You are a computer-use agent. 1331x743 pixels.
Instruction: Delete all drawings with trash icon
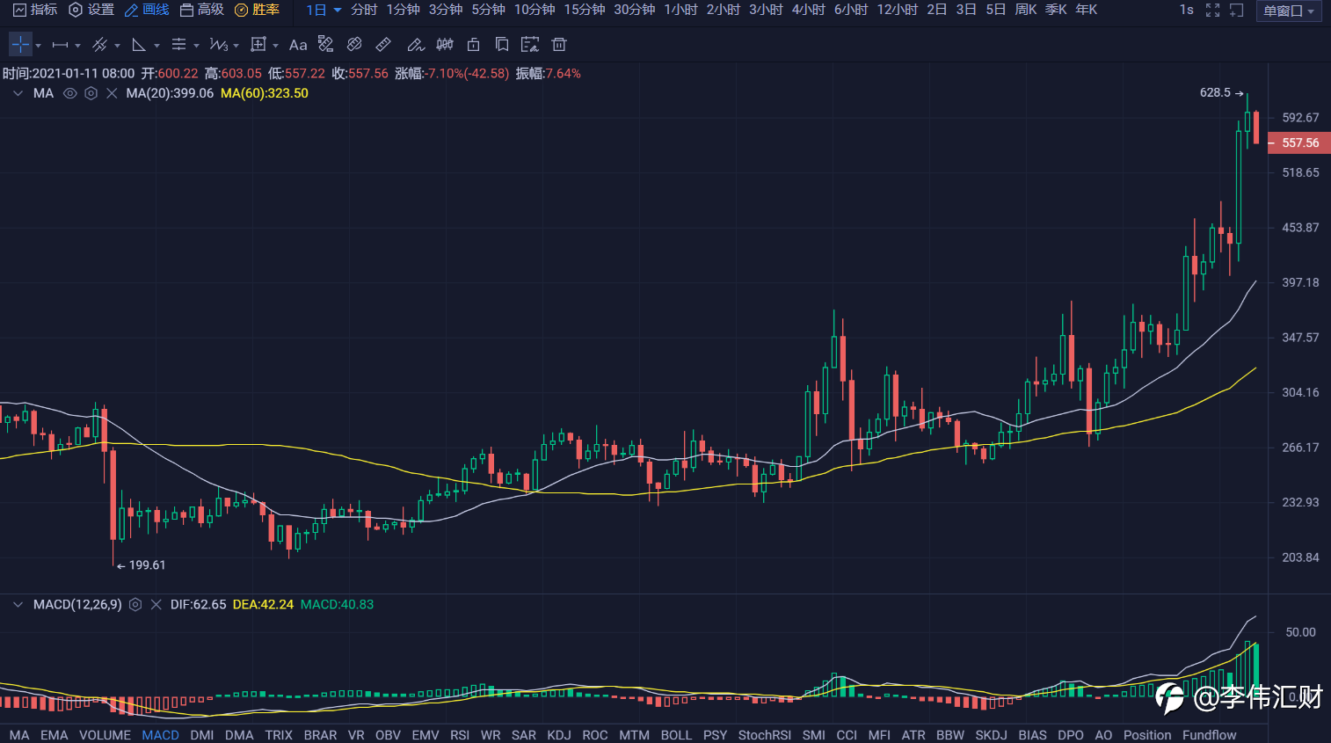point(559,44)
